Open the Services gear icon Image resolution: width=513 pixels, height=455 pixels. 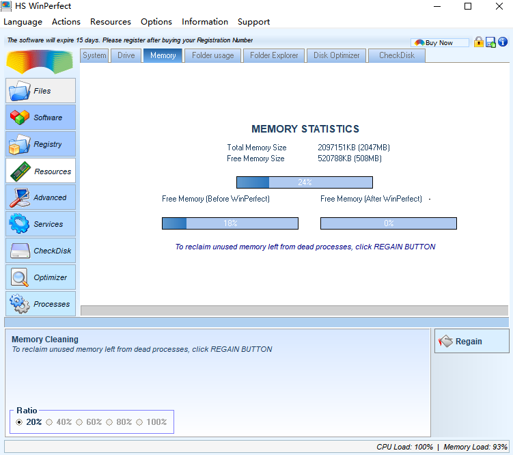[x=19, y=223]
